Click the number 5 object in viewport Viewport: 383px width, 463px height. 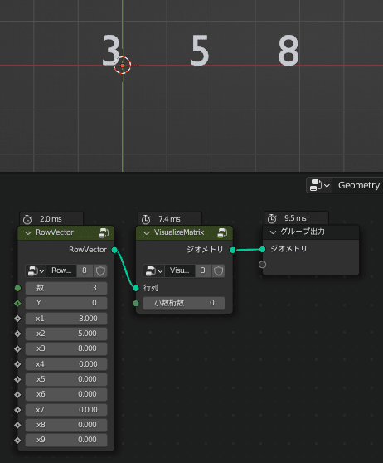(x=200, y=50)
